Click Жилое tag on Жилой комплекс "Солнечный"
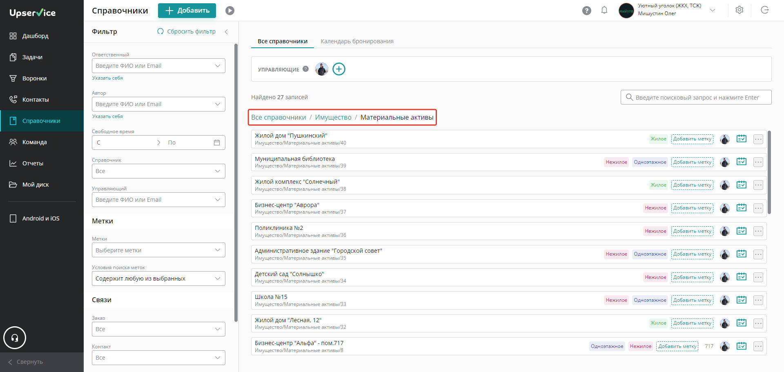This screenshot has width=784, height=372. click(x=658, y=185)
